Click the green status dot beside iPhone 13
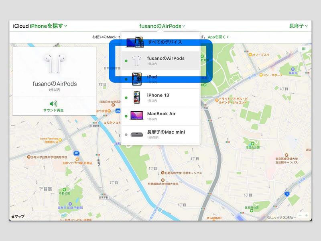 126,98
